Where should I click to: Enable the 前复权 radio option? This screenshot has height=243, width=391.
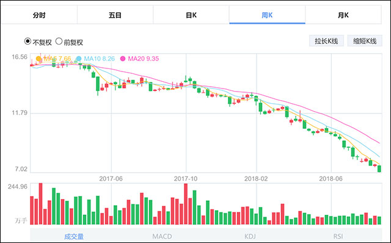59,41
